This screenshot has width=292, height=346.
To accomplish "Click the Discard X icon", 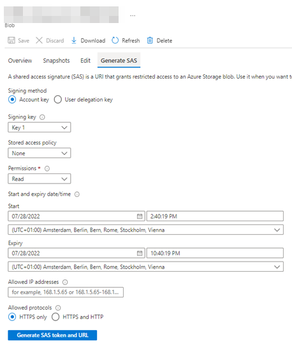I will (39, 40).
